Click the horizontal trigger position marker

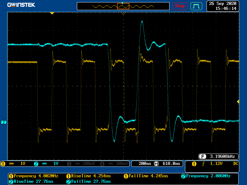(x=123, y=14)
